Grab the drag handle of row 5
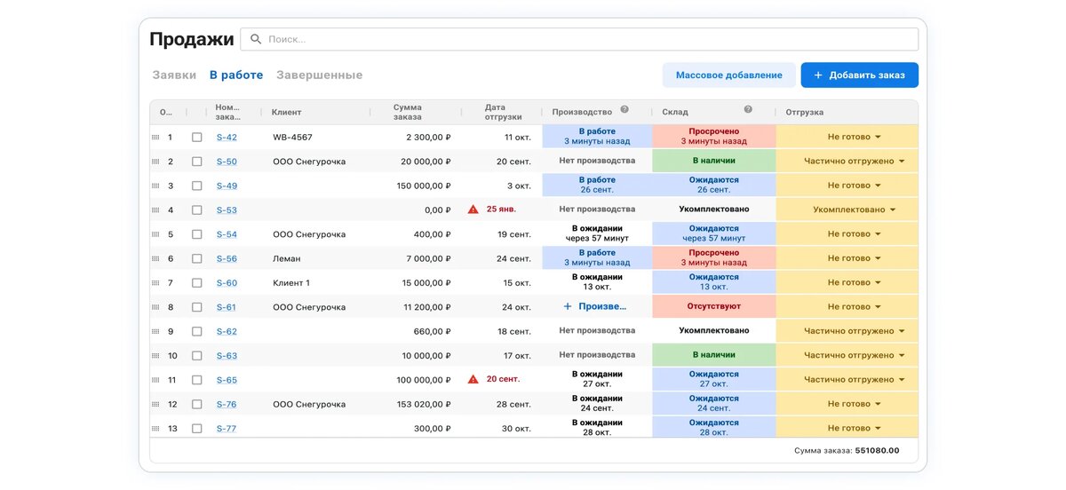This screenshot has width=1066, height=490. point(155,234)
